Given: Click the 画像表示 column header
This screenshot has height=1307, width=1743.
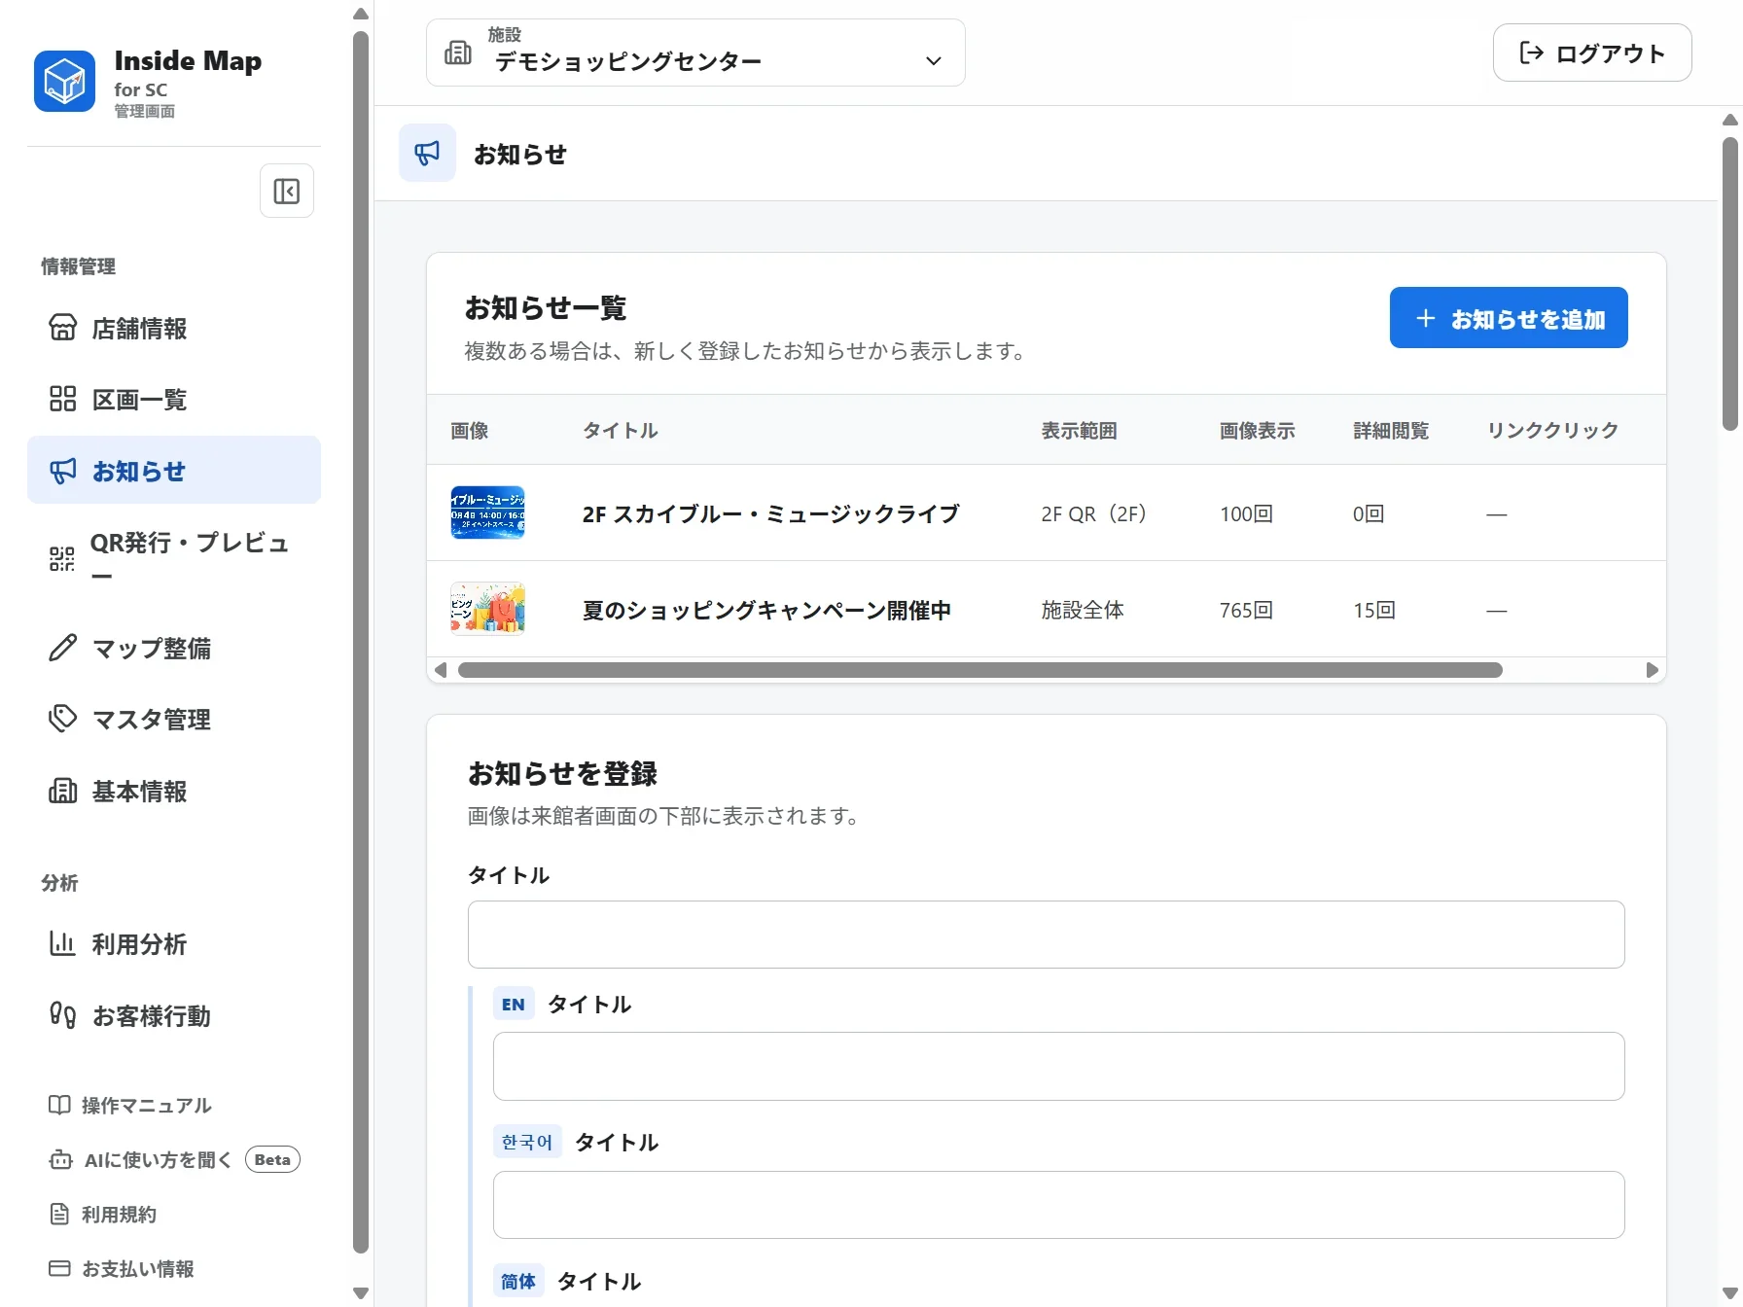Looking at the screenshot, I should pos(1258,430).
